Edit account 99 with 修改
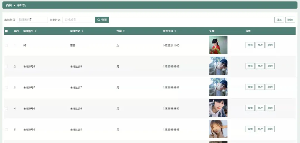This screenshot has width=300, height=143. click(260, 45)
